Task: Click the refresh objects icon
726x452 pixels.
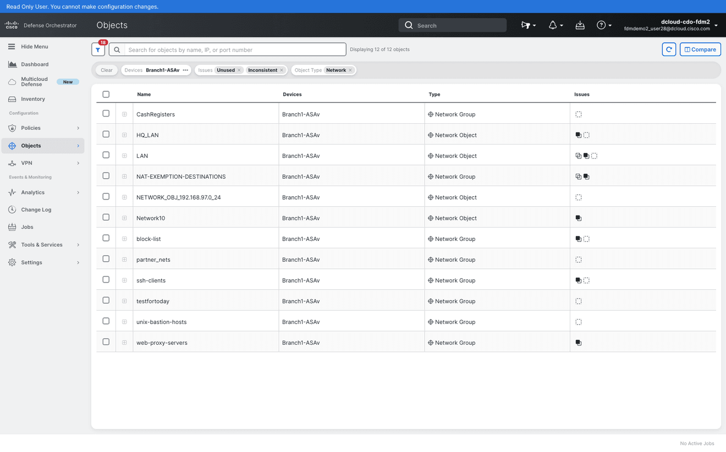Action: point(669,49)
